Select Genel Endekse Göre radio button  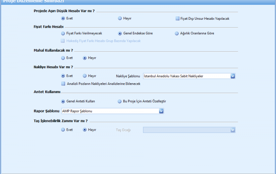point(120,34)
